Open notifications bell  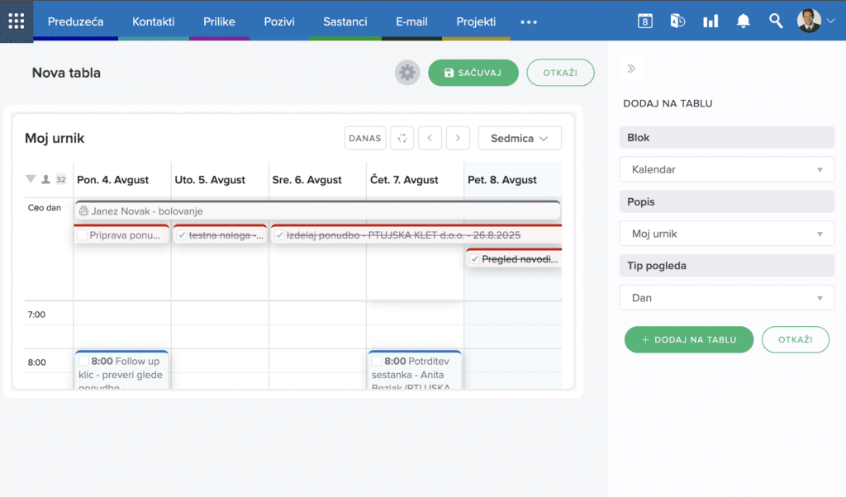pos(743,21)
